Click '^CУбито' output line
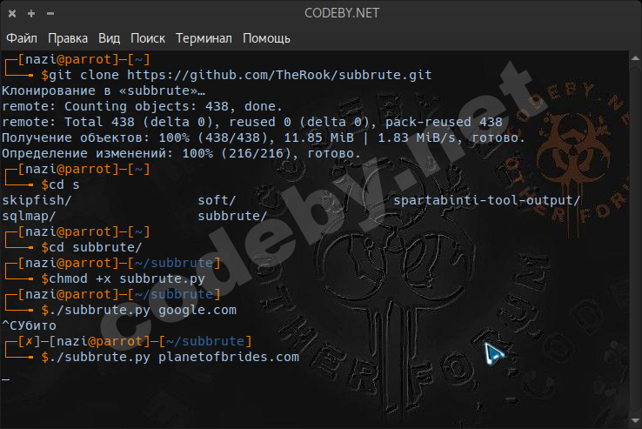The width and height of the screenshot is (642, 429). (29, 325)
